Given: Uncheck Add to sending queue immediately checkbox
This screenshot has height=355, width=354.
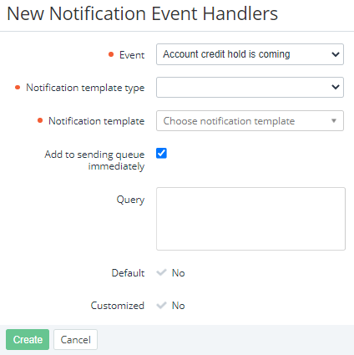Looking at the screenshot, I should click(161, 153).
